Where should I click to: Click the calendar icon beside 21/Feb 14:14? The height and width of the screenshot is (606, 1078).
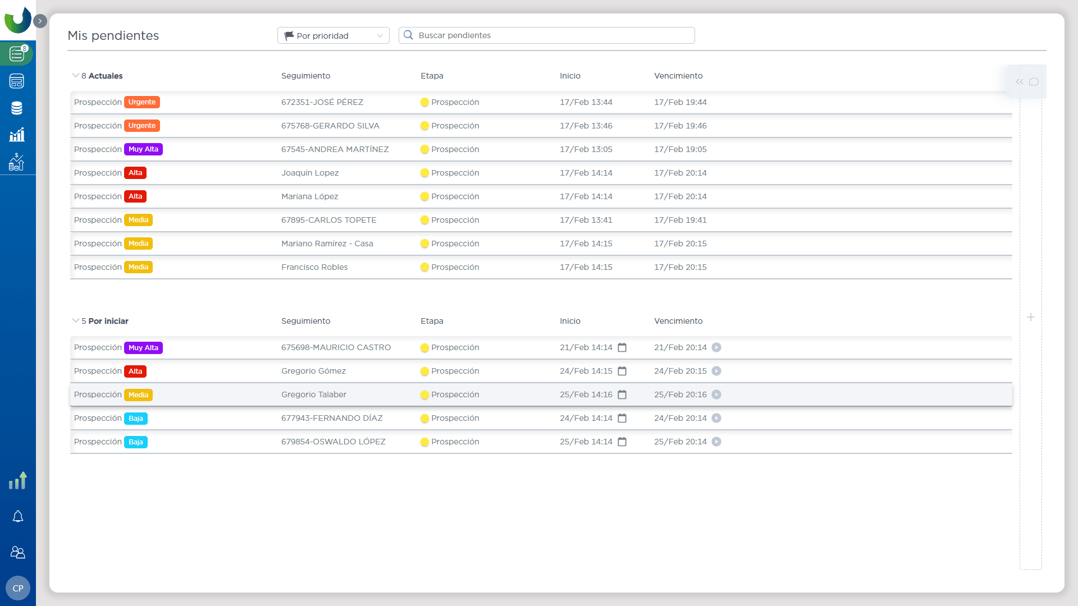(622, 348)
